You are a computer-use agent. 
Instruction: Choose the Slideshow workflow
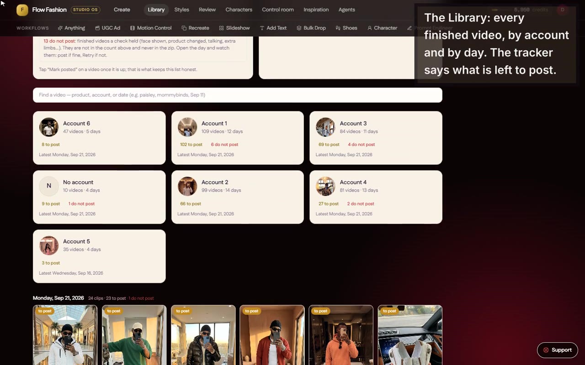(234, 28)
